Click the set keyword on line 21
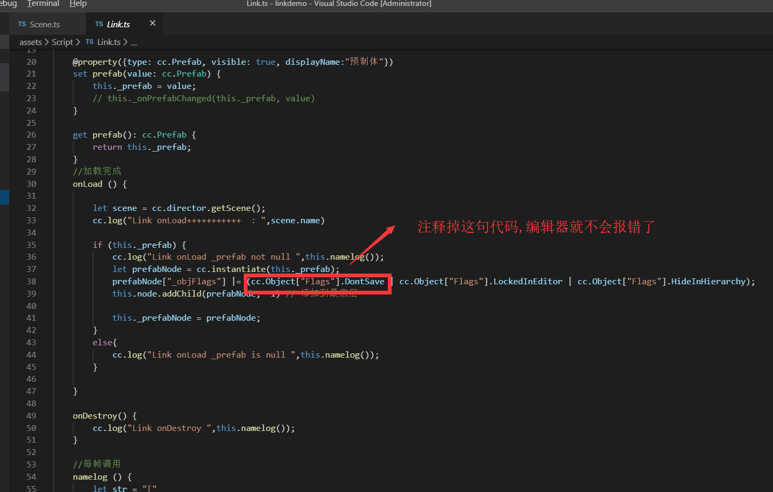 point(80,74)
